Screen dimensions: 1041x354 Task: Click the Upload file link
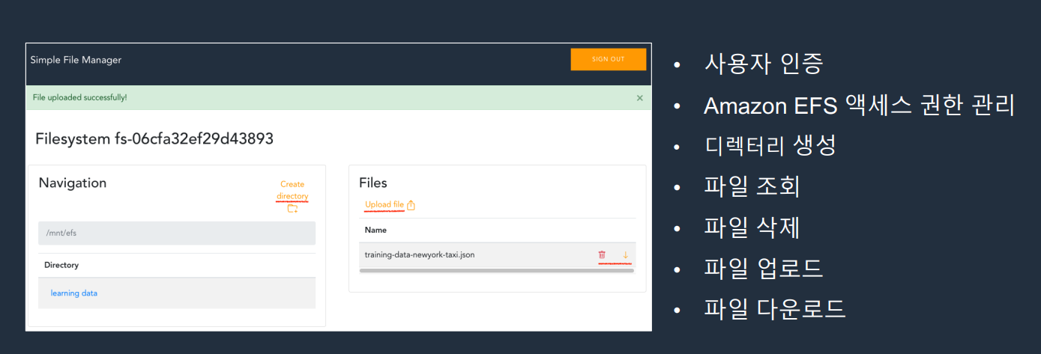coord(384,205)
